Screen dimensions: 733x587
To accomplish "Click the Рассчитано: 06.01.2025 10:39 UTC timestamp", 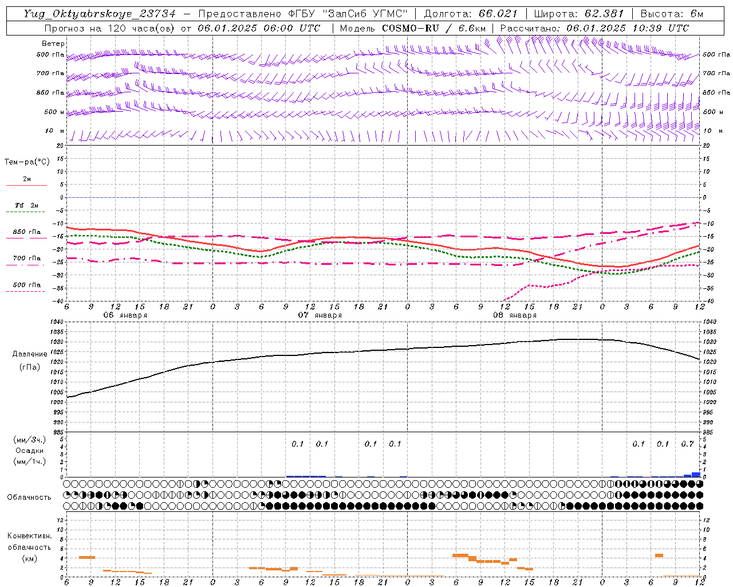I will pyautogui.click(x=594, y=28).
